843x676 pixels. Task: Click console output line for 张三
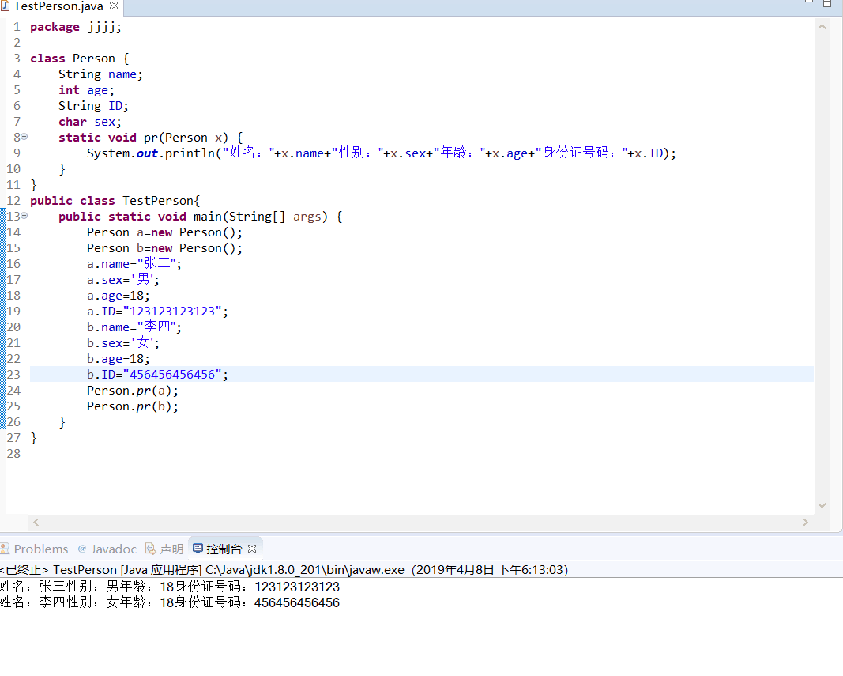170,587
